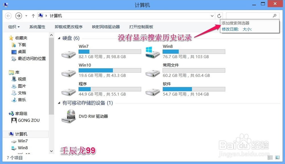Image resolution: width=285 pixels, height=164 pixels.
Task: Switch to details list view
Action: 270,157
